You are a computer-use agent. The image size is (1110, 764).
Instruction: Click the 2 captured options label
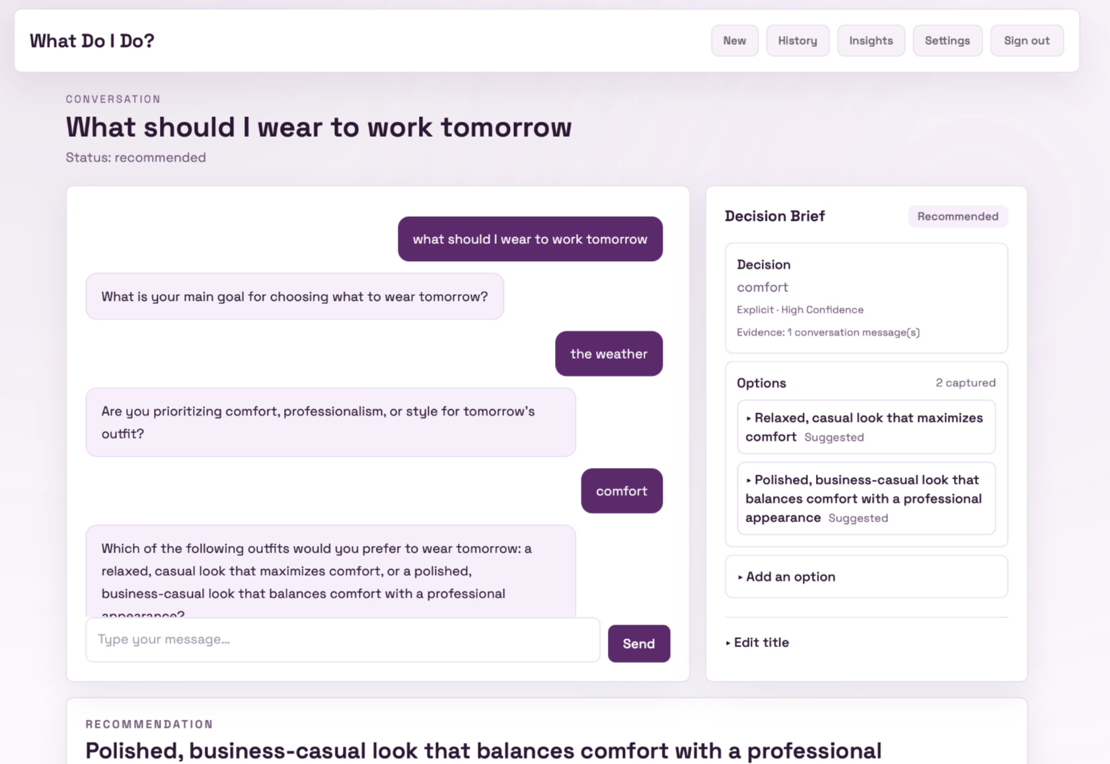pyautogui.click(x=965, y=383)
